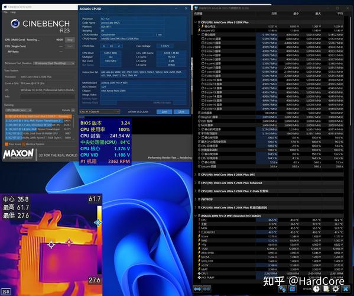Click the Cinebench sphere logo icon
The image size is (354, 296).
(15, 24)
